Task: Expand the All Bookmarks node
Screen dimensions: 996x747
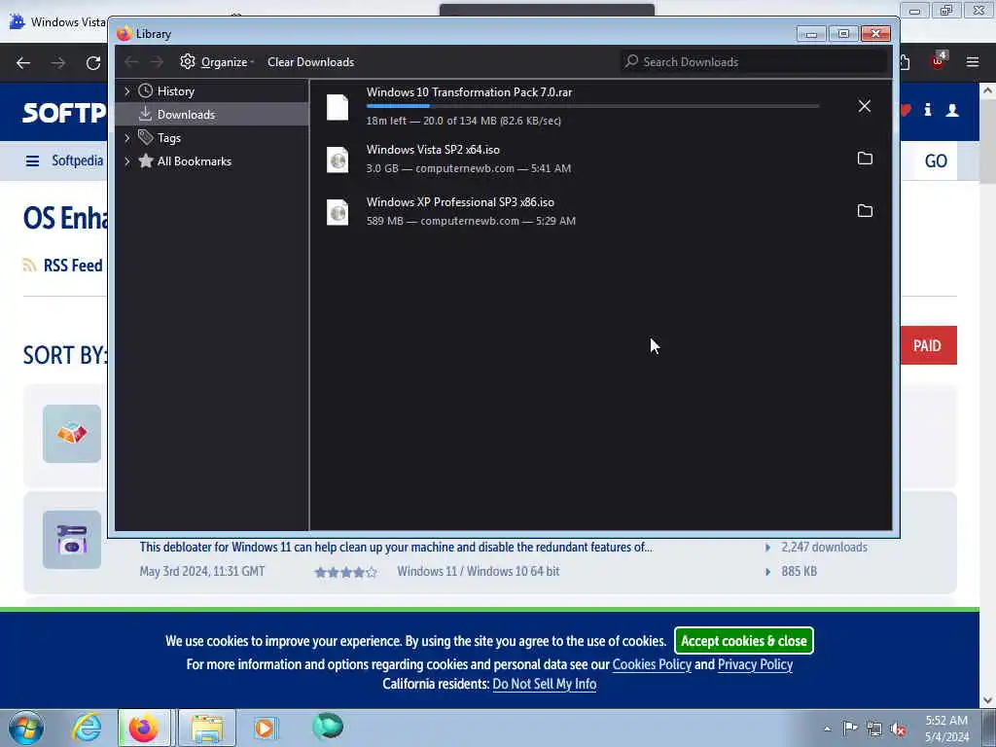Action: (127, 161)
